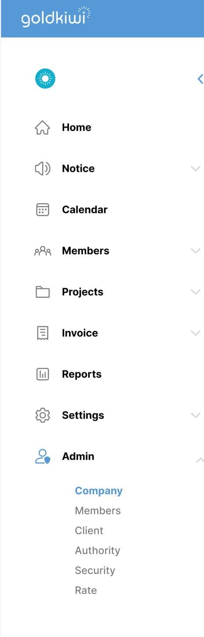The image size is (204, 637).
Task: Click the Notice speaker icon
Action: [x=42, y=168]
